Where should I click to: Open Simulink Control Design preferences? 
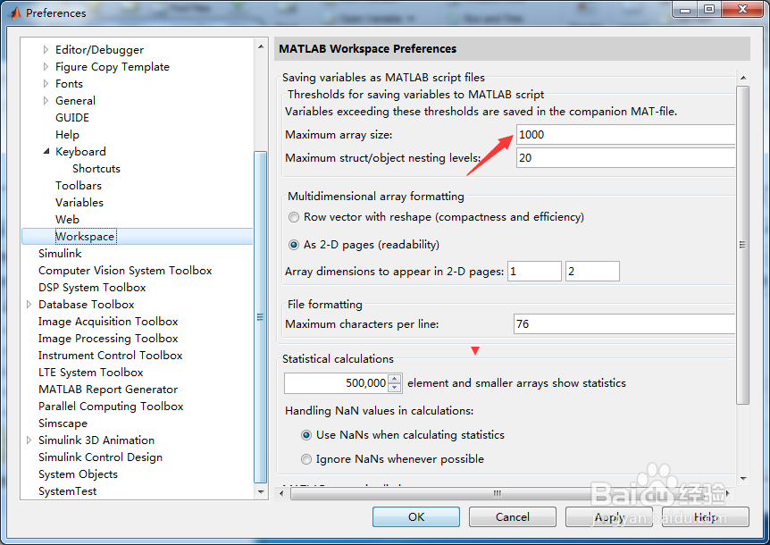click(101, 457)
